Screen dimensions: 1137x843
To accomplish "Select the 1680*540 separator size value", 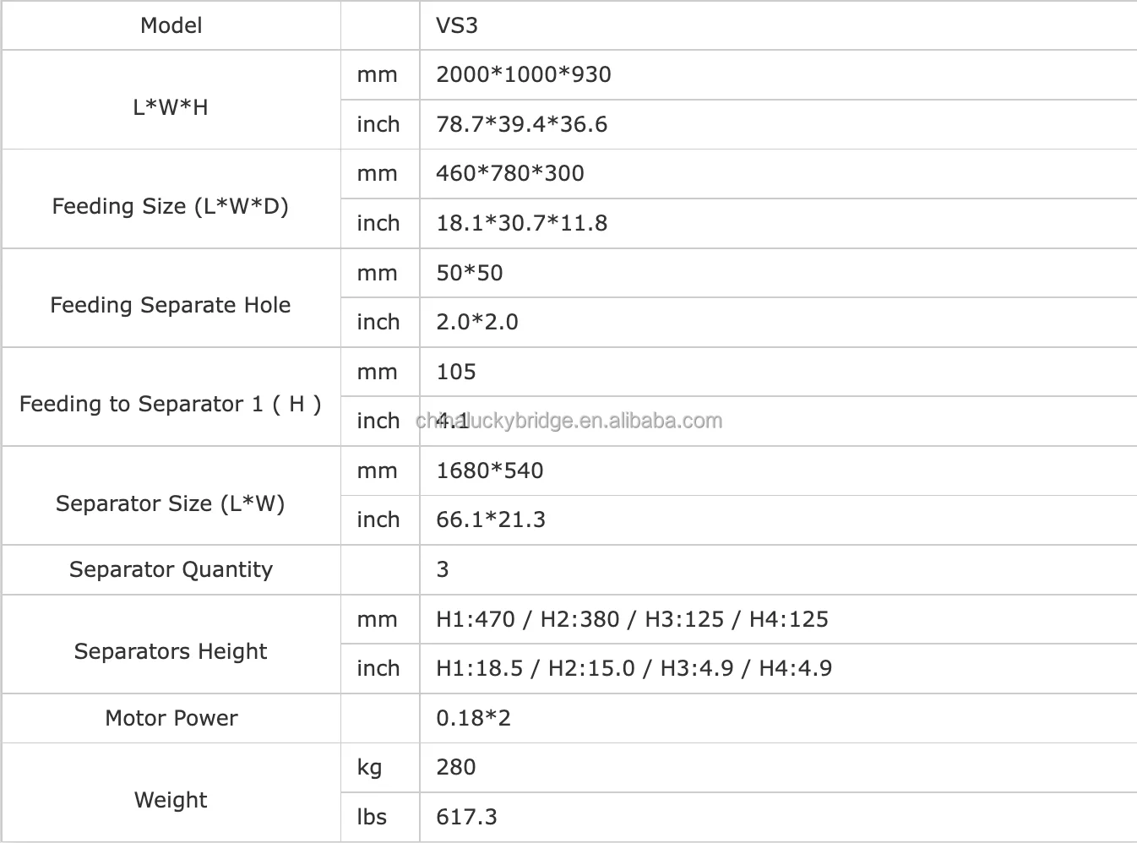I will click(x=489, y=470).
